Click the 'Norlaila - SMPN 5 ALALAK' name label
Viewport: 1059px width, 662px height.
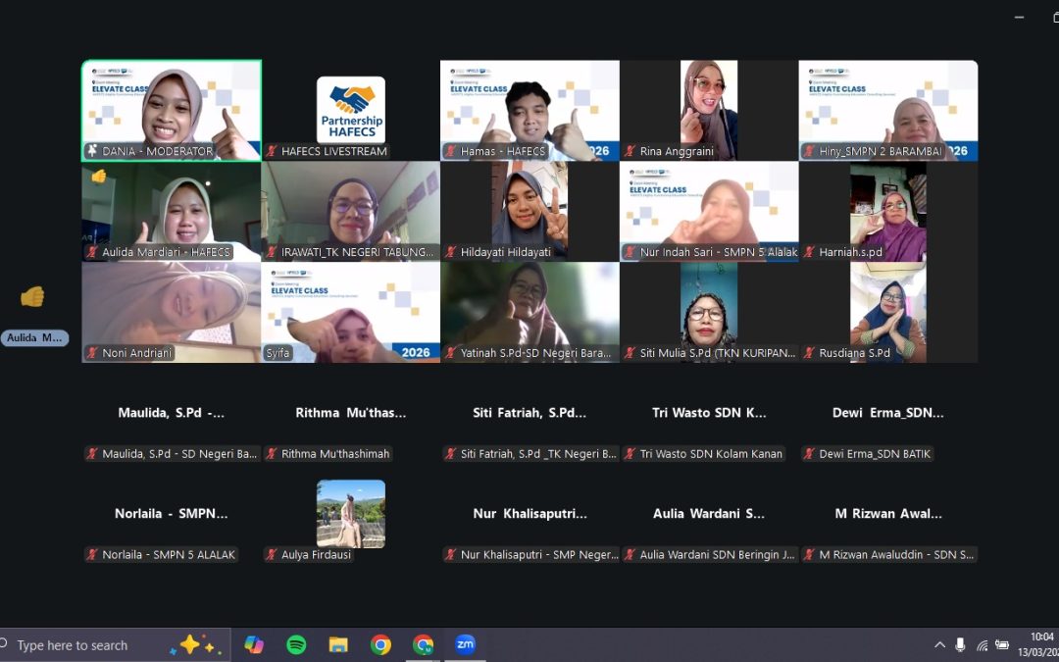pos(169,554)
